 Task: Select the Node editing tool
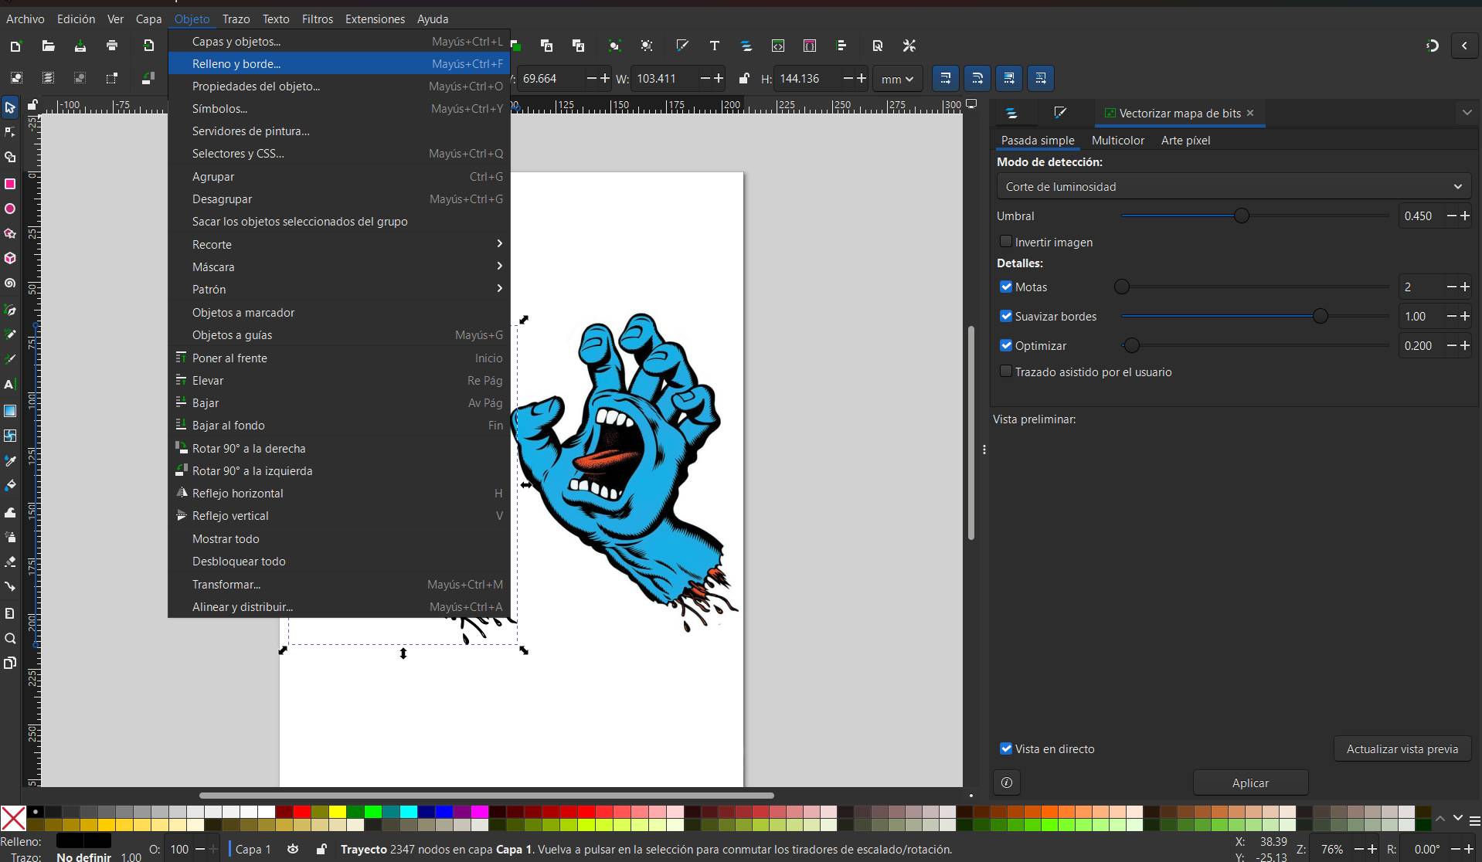click(x=10, y=132)
